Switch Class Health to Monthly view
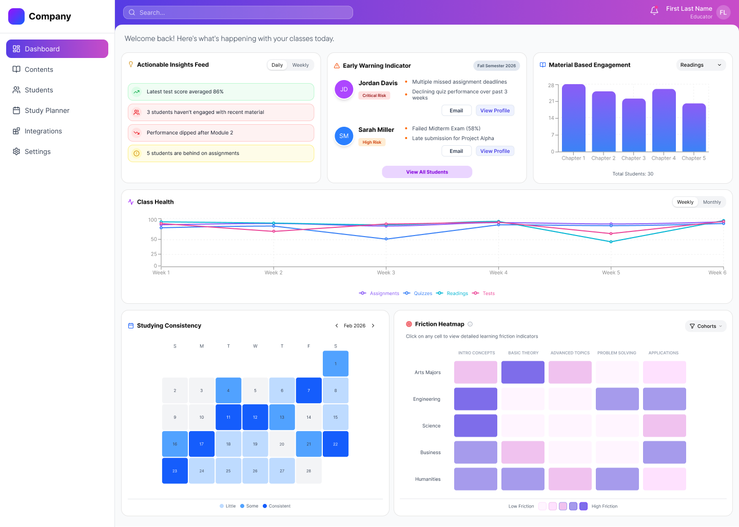 pyautogui.click(x=711, y=202)
